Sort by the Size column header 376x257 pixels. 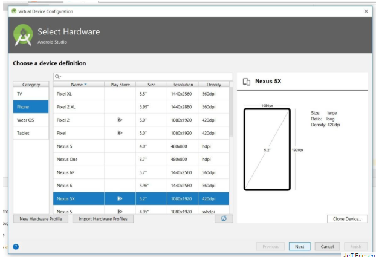[x=151, y=85]
